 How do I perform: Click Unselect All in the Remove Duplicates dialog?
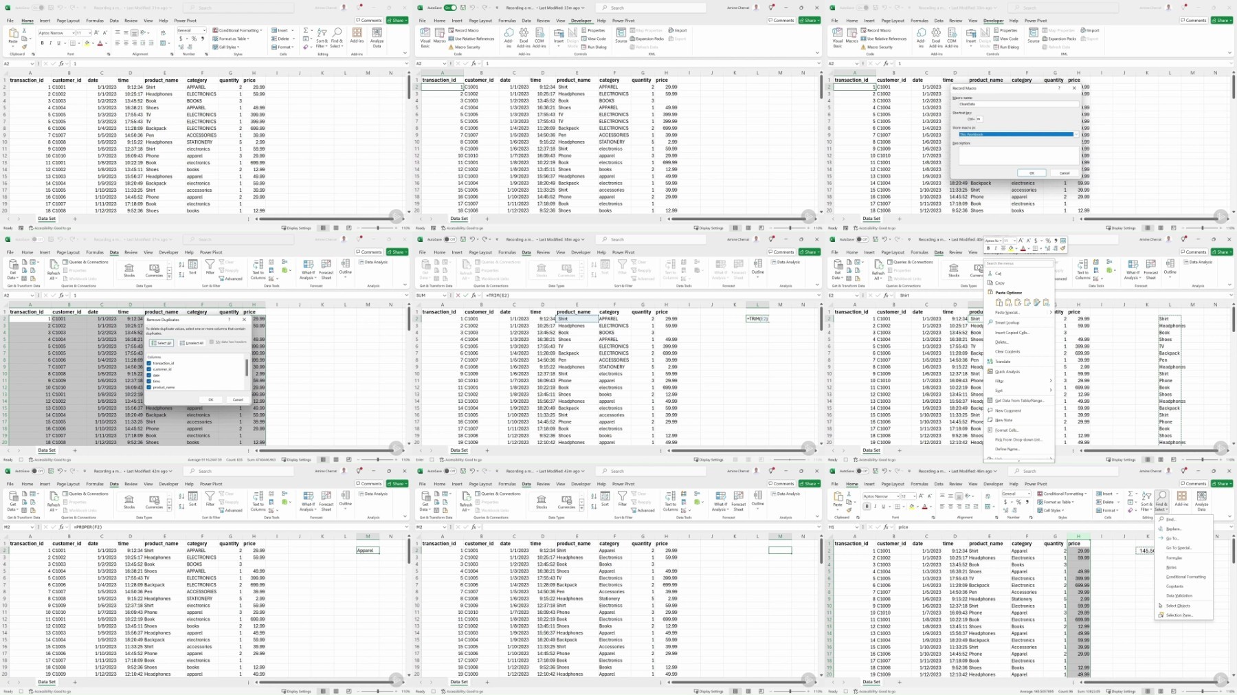191,343
